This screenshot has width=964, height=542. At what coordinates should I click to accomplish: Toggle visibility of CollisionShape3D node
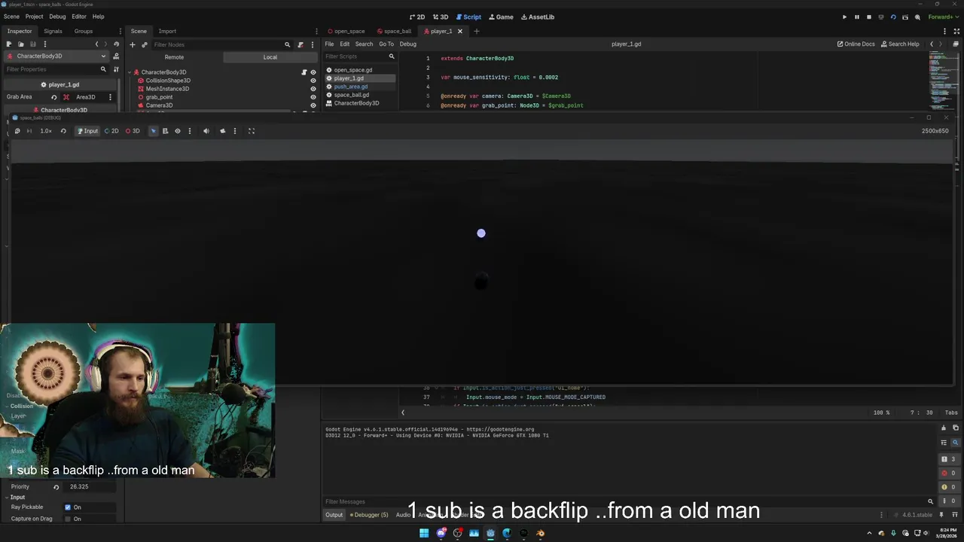(x=313, y=81)
